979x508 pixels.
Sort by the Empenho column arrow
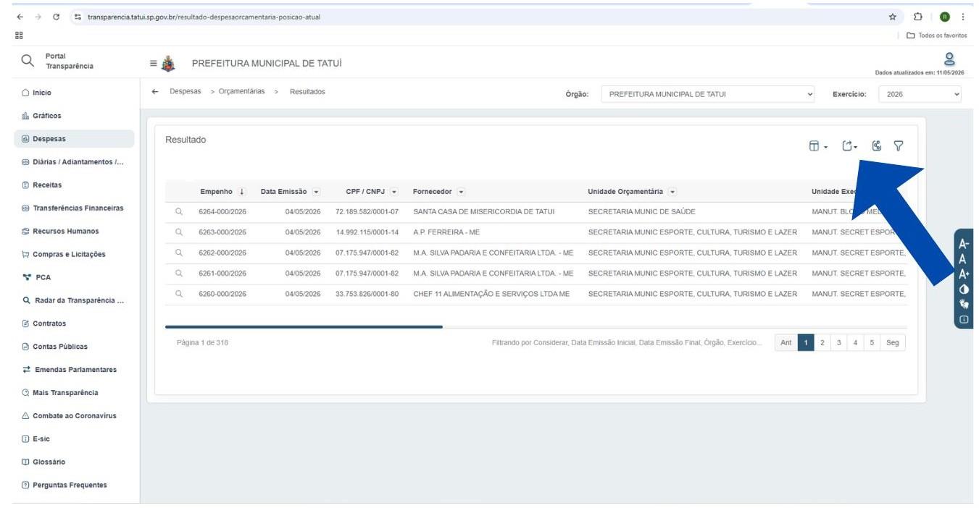click(242, 192)
